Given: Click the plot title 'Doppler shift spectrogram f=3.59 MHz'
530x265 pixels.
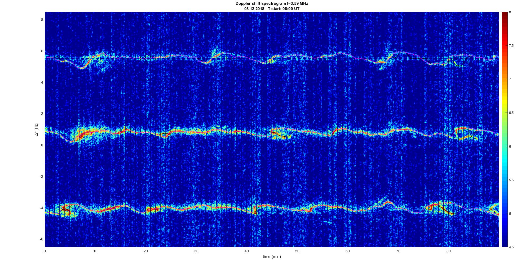Looking at the screenshot, I should 272,4.
